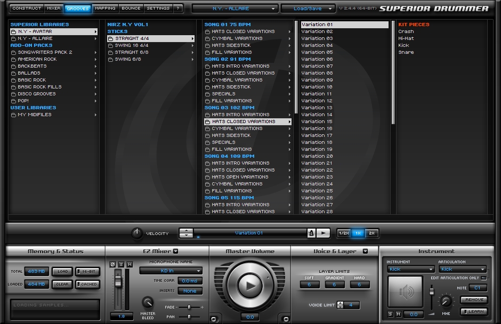Open the help question mark tab

(178, 9)
